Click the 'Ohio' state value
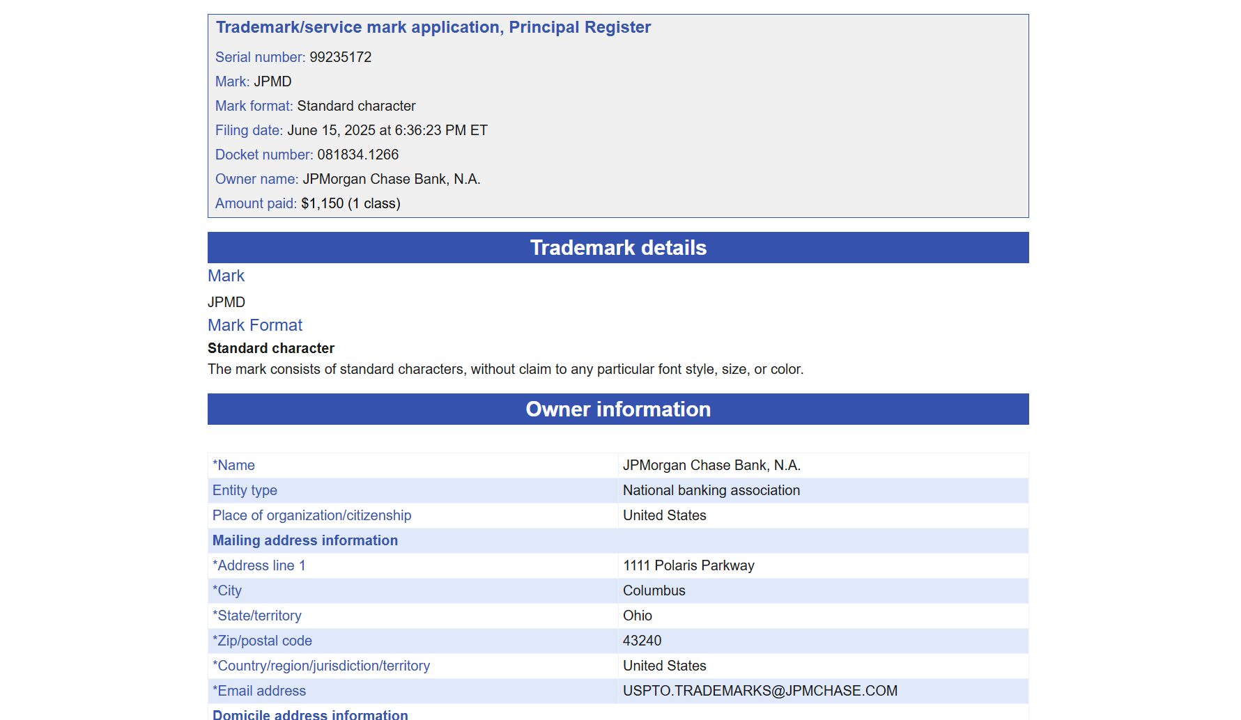 click(638, 616)
